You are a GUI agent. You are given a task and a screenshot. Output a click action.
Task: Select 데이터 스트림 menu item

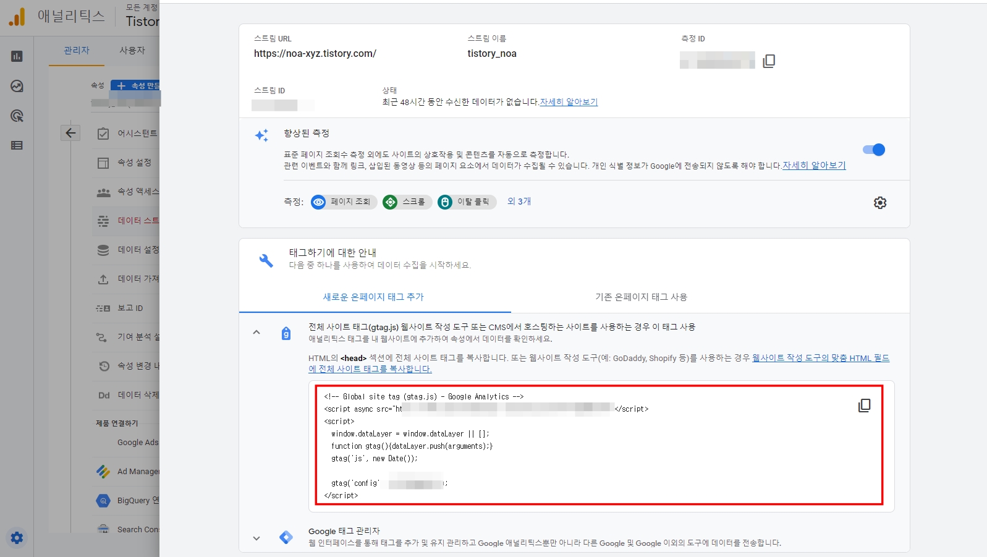click(x=126, y=221)
